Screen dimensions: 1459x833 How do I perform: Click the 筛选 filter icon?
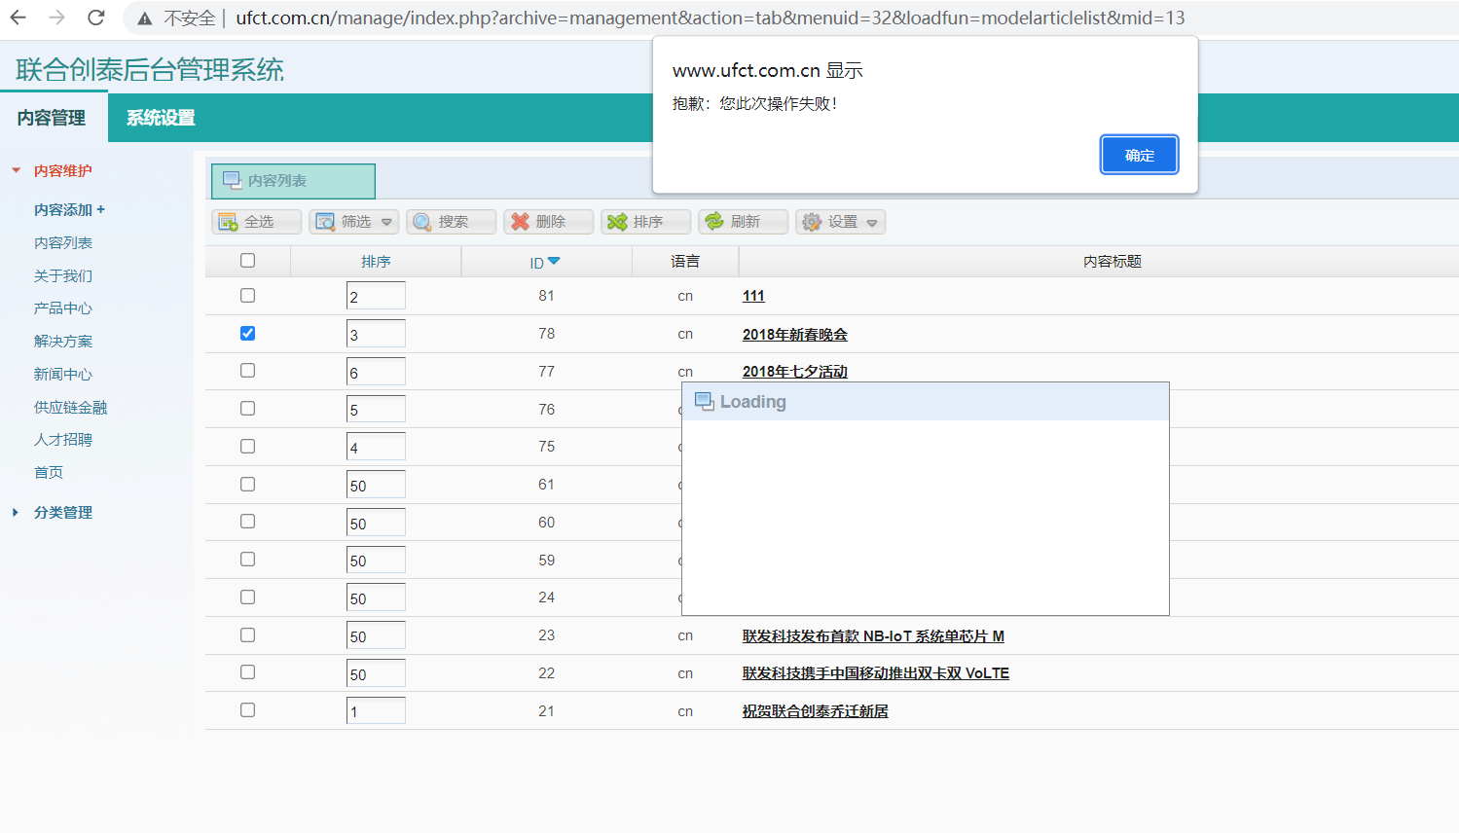coord(323,221)
